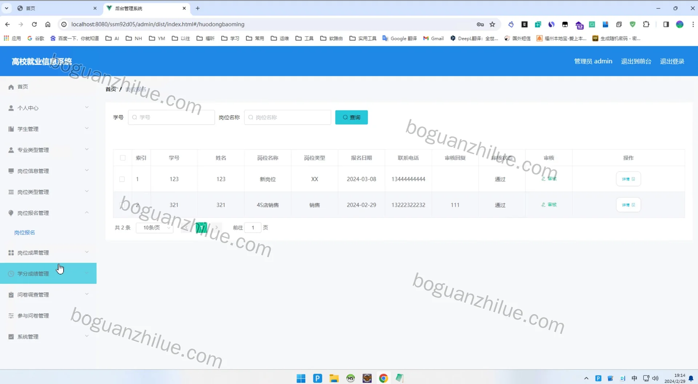Viewport: 698px width, 384px height.
Task: Click 退出到前台 in the header
Action: 636,61
